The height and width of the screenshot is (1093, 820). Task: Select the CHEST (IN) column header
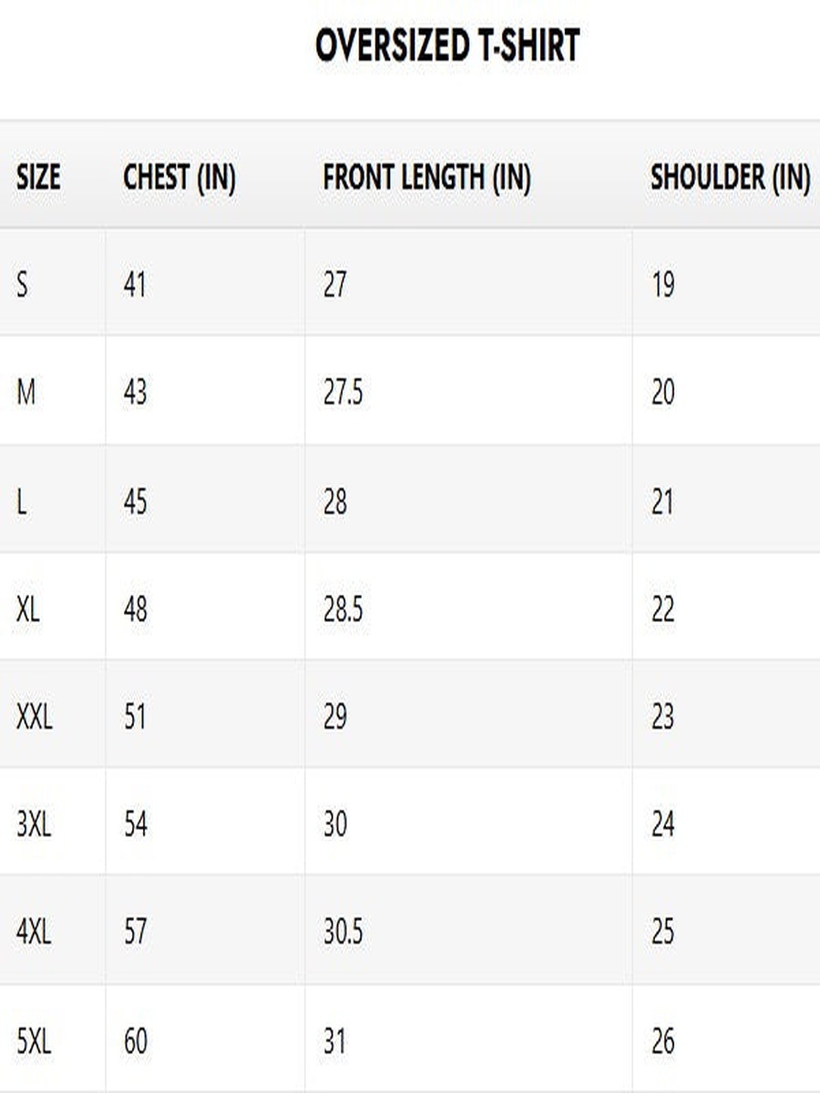[179, 178]
